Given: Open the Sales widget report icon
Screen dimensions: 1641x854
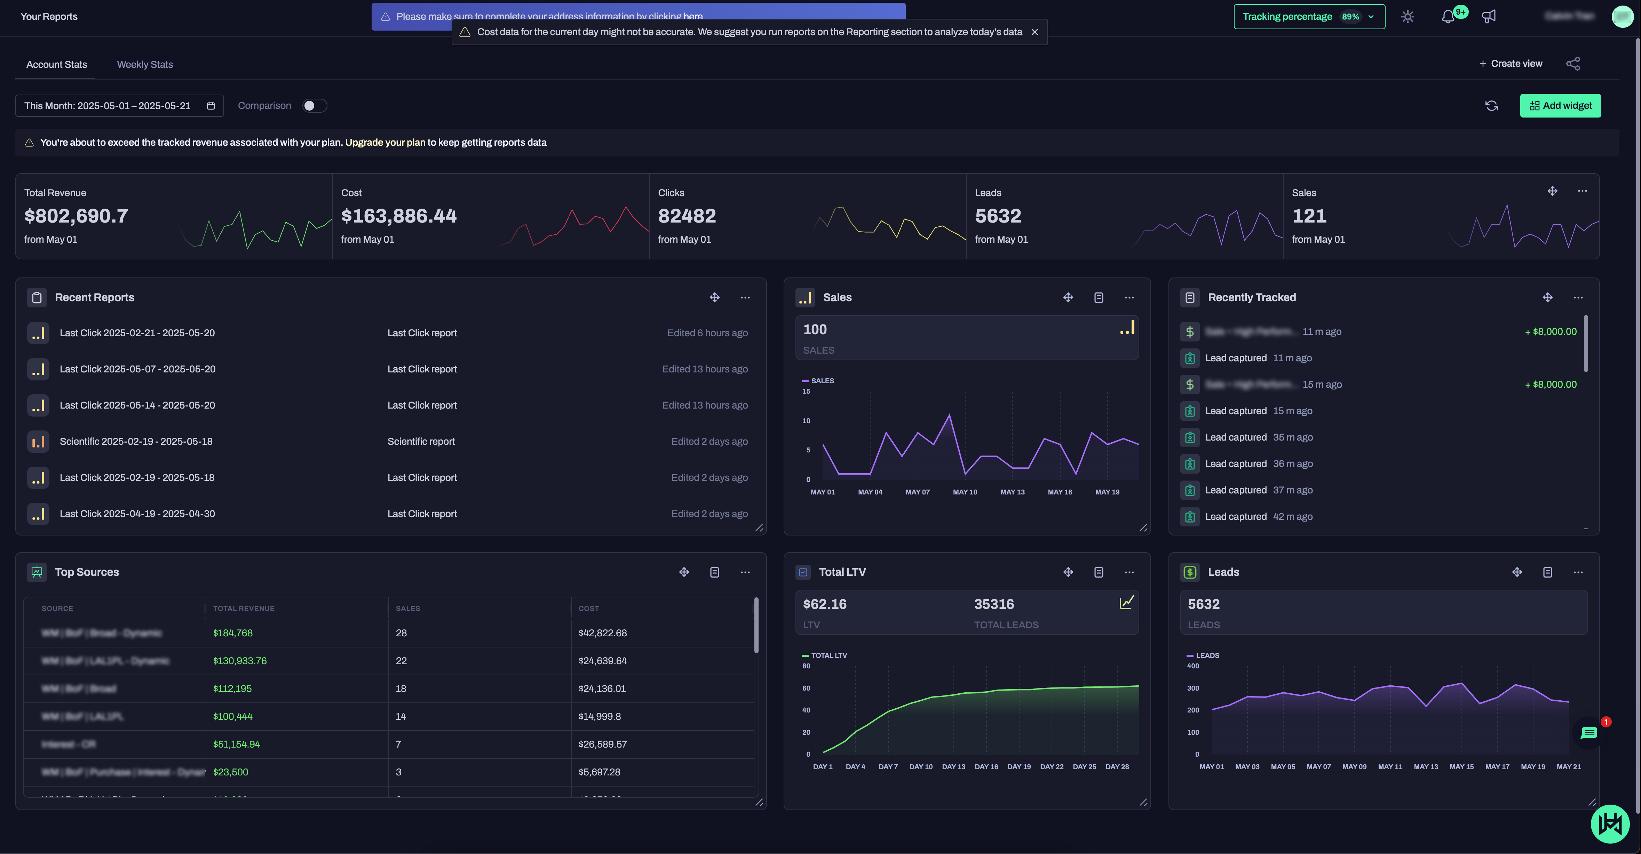Looking at the screenshot, I should coord(1099,297).
